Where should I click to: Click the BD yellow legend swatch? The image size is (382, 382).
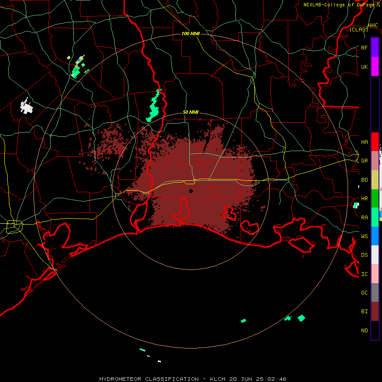coord(375,180)
